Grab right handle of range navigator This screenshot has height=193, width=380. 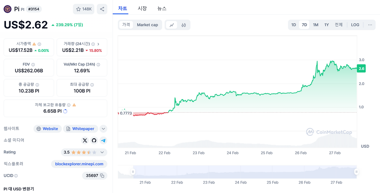tap(356, 172)
